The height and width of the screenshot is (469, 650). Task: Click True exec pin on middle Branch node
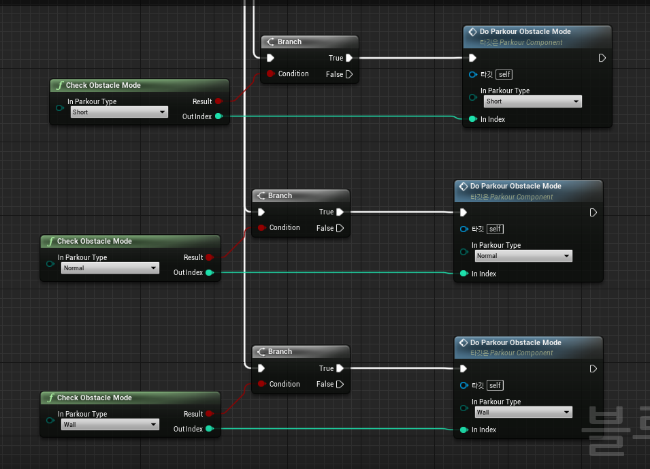340,212
